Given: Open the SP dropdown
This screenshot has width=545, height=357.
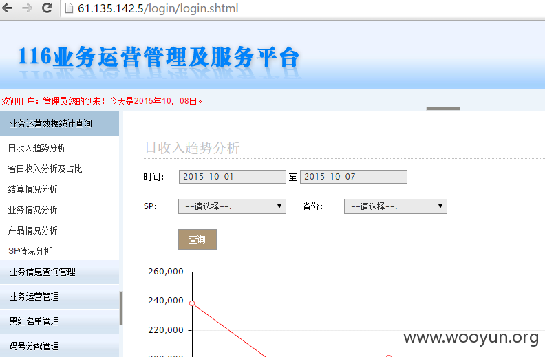Looking at the screenshot, I should coord(232,206).
